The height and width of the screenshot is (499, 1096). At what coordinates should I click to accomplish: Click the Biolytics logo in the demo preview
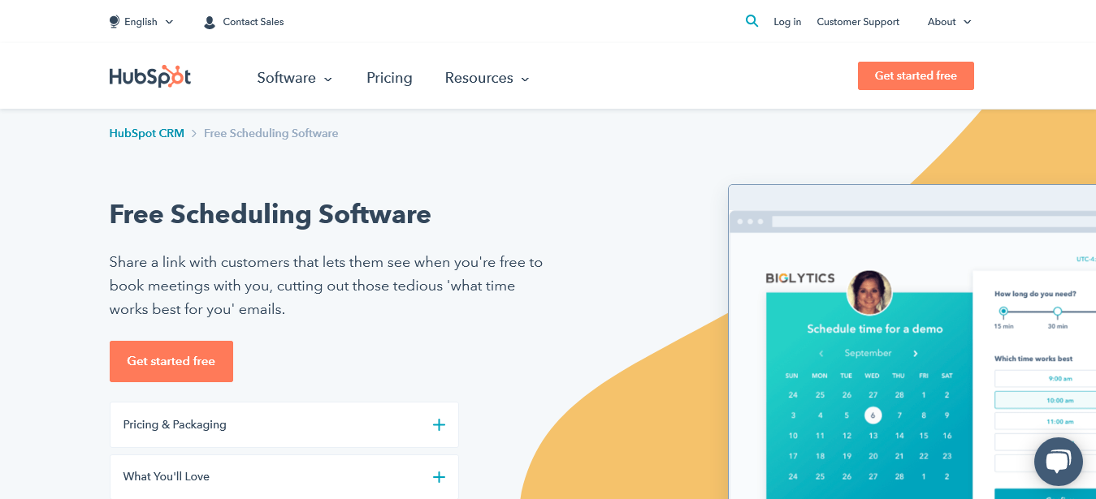(x=800, y=277)
